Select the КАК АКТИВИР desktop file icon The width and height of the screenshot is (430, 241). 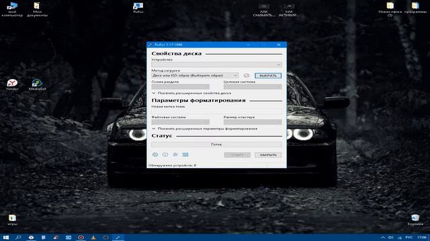[289, 10]
